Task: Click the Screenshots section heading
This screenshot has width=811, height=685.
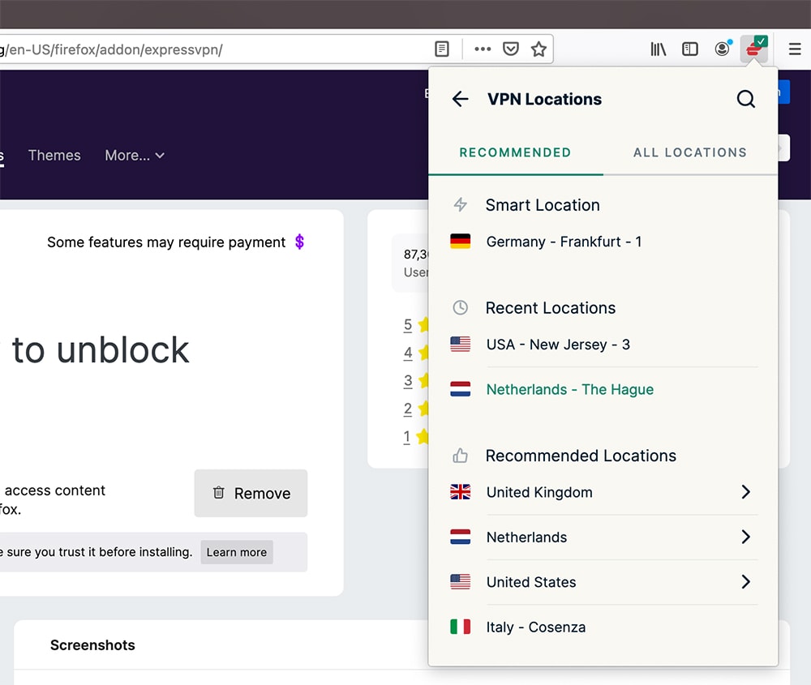Action: [92, 645]
